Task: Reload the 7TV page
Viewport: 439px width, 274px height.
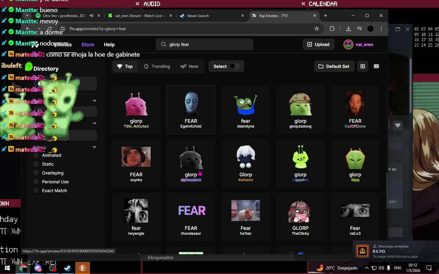Action: click(50, 29)
